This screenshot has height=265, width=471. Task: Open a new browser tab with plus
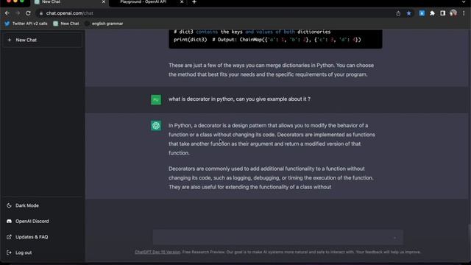coord(194,2)
